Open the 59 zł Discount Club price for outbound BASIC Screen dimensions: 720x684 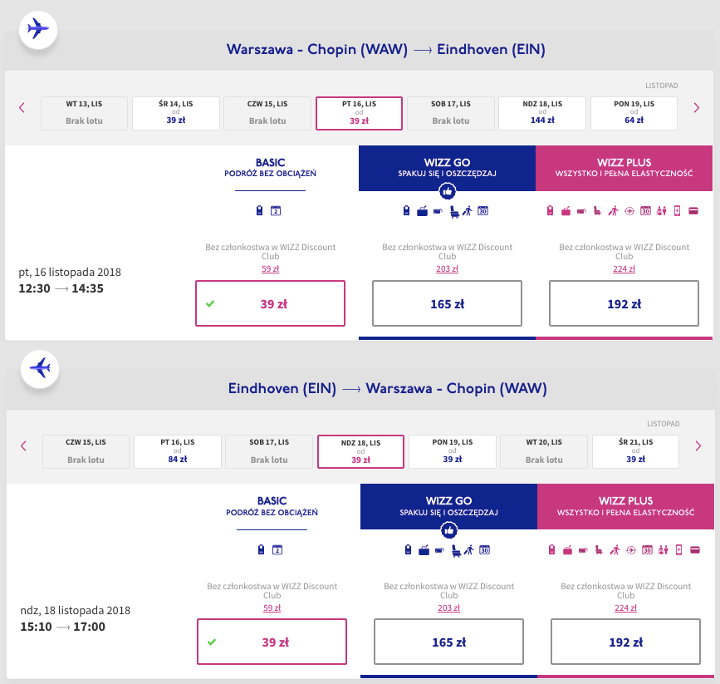[269, 268]
